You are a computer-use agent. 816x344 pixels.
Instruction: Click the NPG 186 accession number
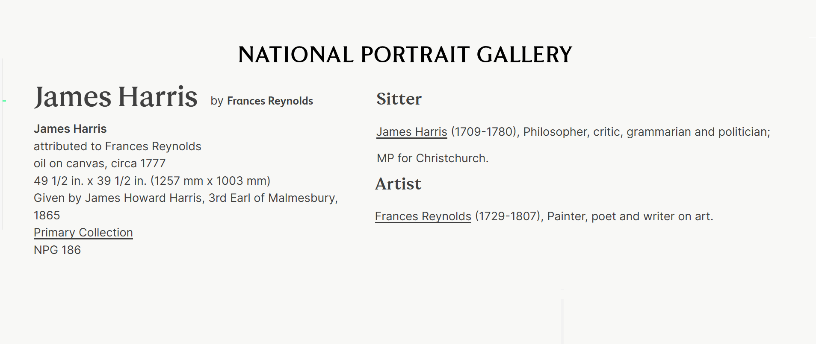(x=57, y=250)
